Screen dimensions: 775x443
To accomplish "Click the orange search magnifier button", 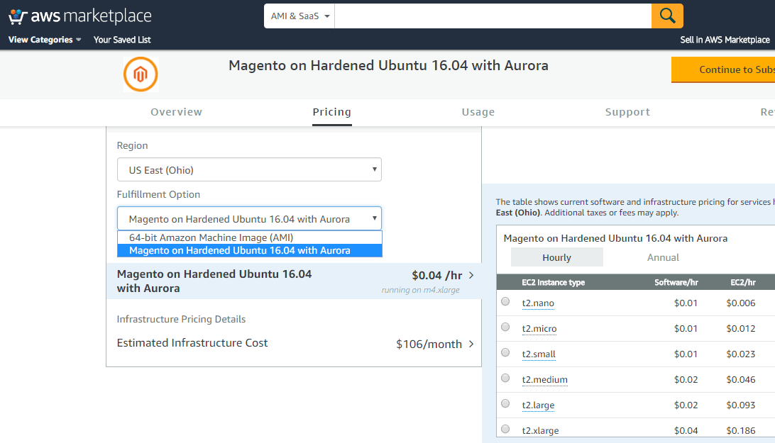I will tap(667, 16).
